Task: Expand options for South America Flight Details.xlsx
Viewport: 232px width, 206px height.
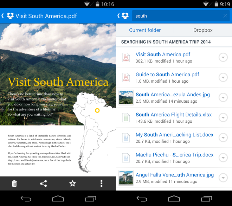Action: [223, 117]
